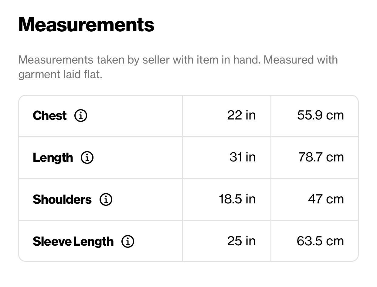This screenshot has width=377, height=287.
Task: Click the 22 in chest value
Action: point(241,115)
